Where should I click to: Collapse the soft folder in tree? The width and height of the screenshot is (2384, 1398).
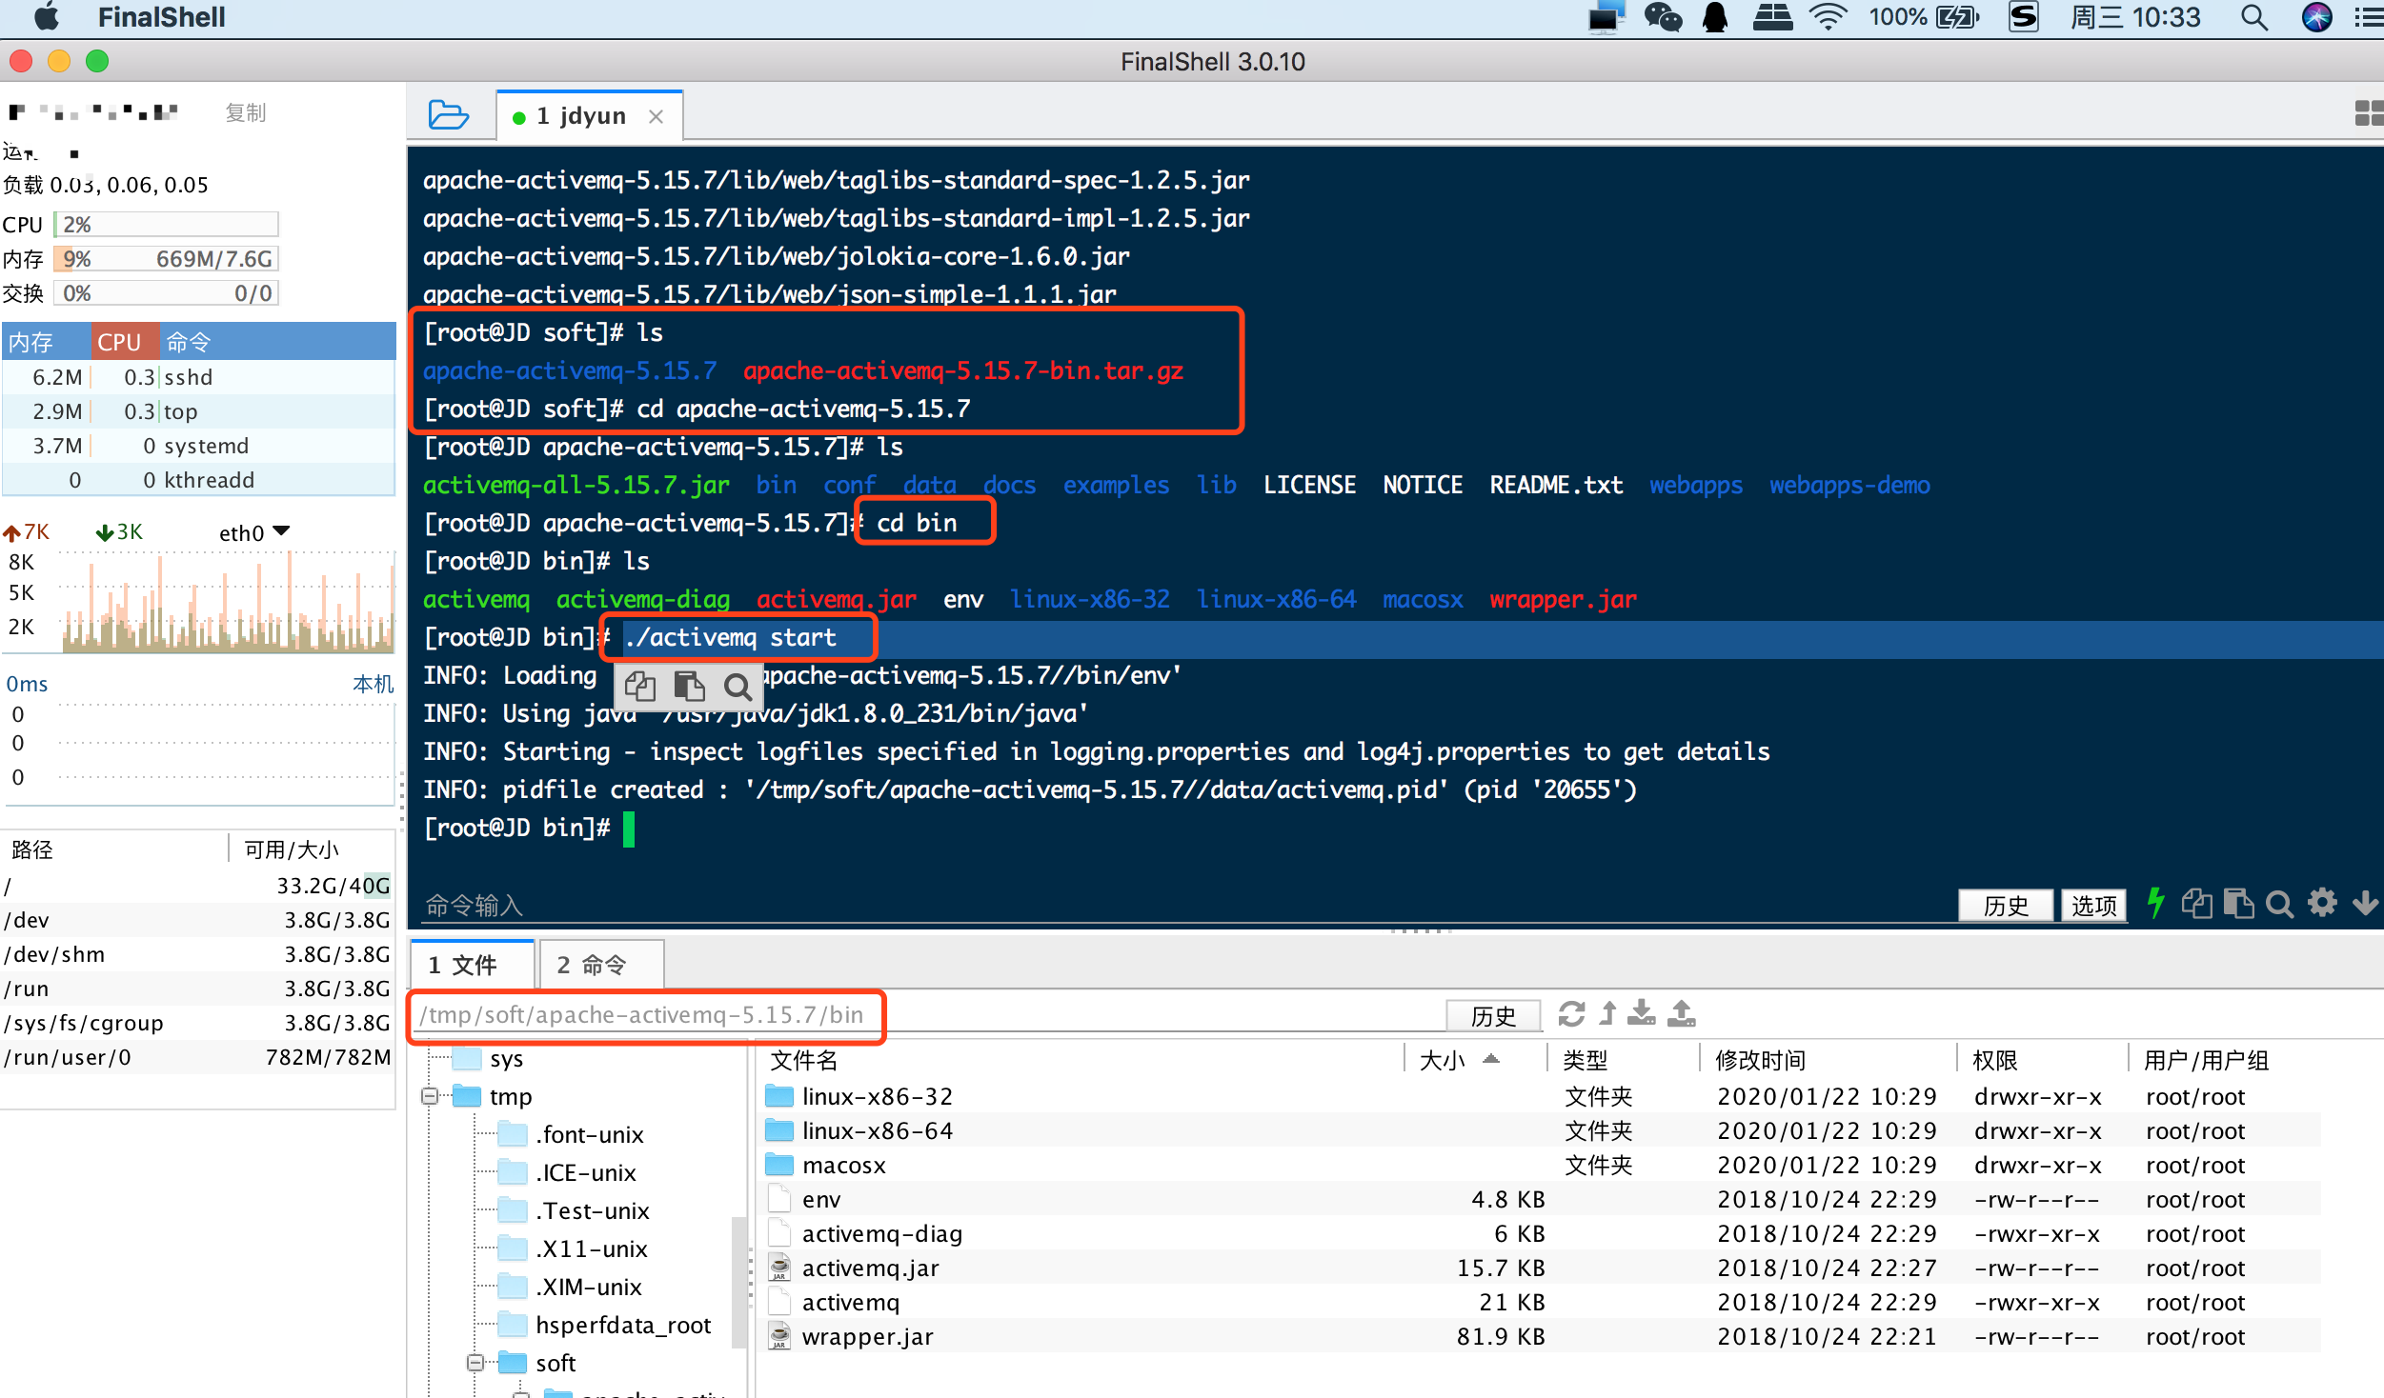coord(475,1363)
